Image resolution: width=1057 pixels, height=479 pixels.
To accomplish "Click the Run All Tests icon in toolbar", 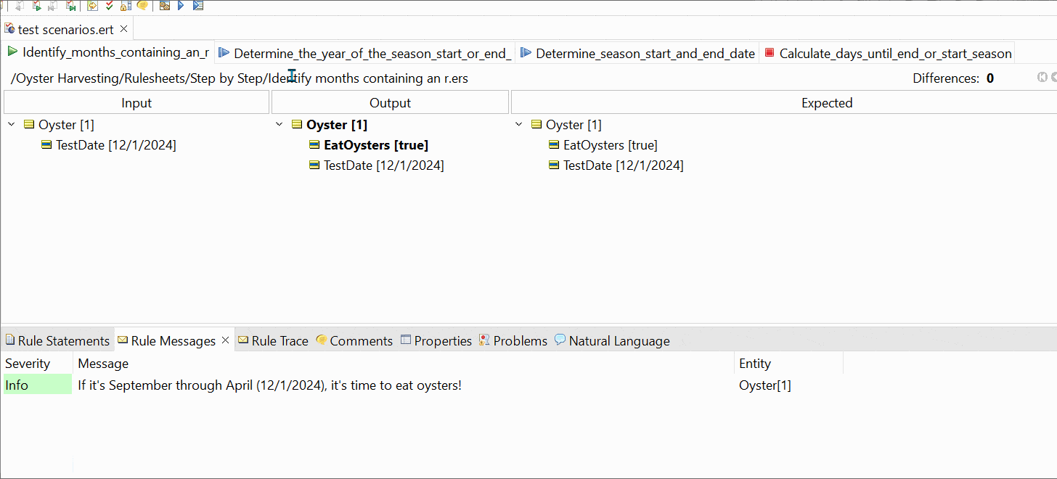I will pyautogui.click(x=197, y=6).
